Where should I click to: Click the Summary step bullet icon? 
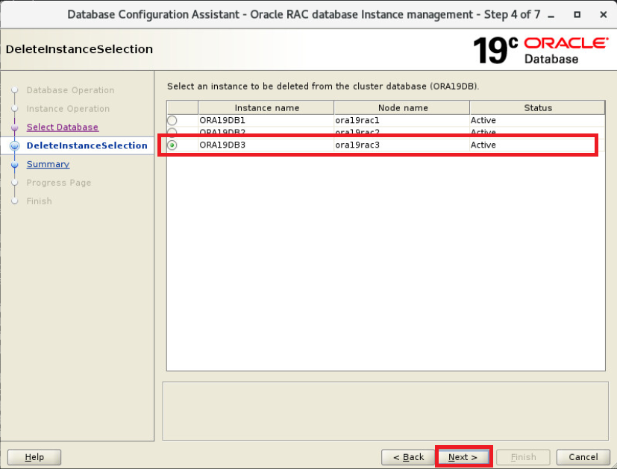tap(15, 164)
